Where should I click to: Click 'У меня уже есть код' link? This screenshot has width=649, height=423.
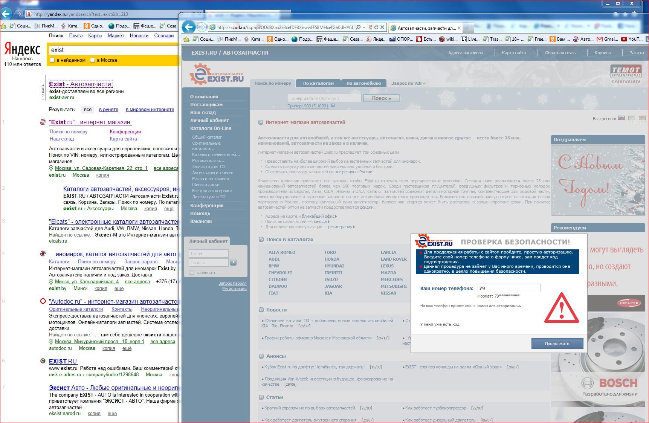(x=440, y=324)
